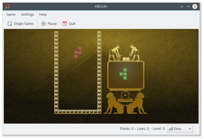This screenshot has width=204, height=139.
Task: Quit the current game
Action: (x=69, y=24)
